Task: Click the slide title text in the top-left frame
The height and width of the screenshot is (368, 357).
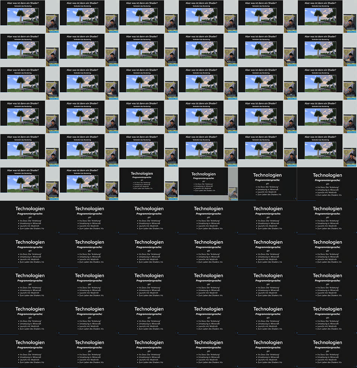Action: 23,3
